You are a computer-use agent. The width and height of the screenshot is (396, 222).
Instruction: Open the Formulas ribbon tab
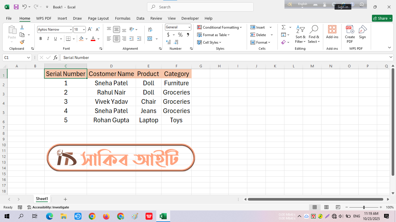(123, 18)
